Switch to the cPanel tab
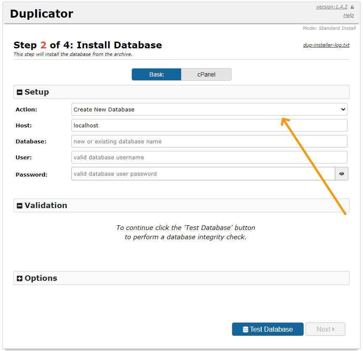The height and width of the screenshot is (351, 363). click(206, 74)
